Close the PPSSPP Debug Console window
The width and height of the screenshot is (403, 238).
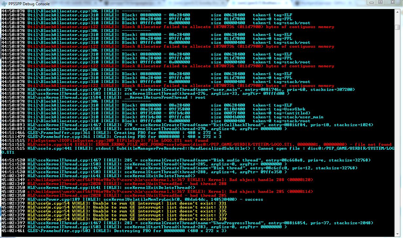[393, 2]
